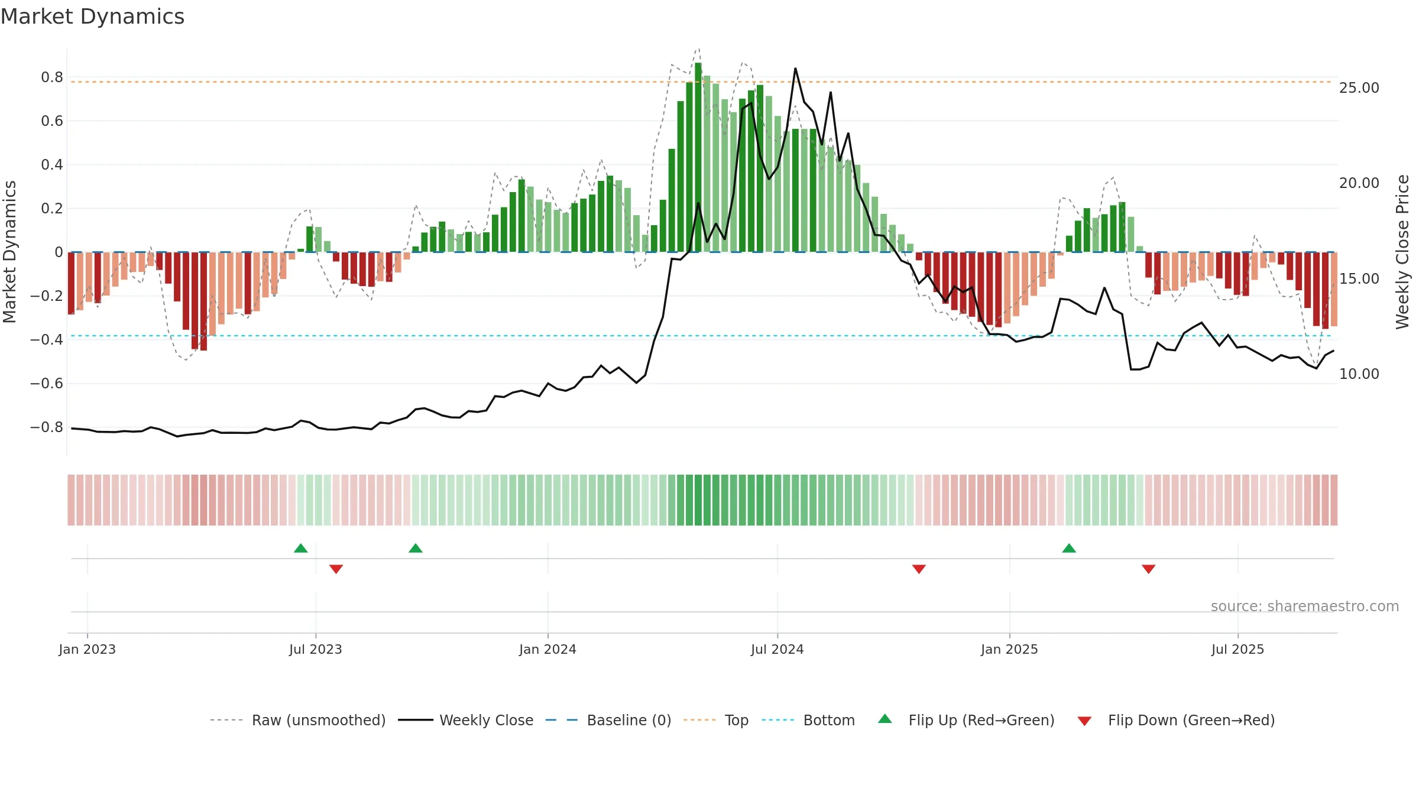1419x798 pixels.
Task: Click the Market Dynamics vertical axis title
Action: pyautogui.click(x=9, y=252)
